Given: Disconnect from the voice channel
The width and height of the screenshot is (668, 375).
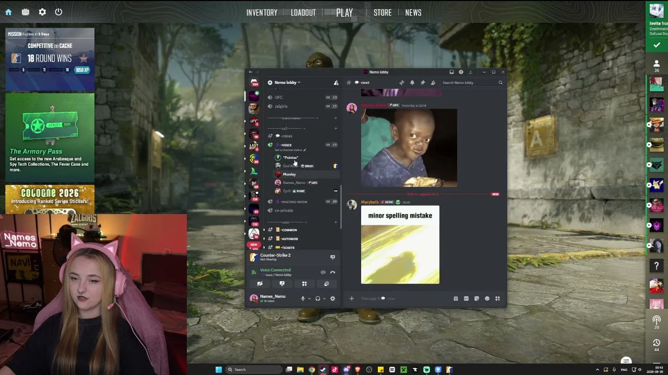Looking at the screenshot, I should pos(332,272).
